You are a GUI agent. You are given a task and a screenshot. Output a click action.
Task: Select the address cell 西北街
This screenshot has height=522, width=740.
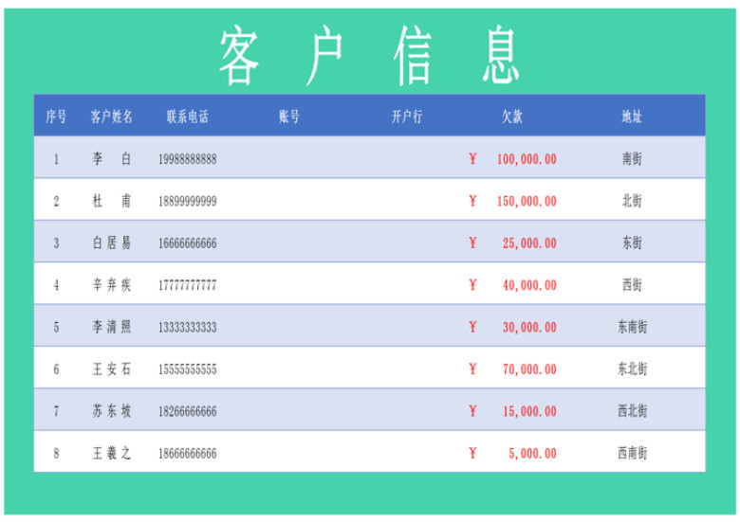click(633, 411)
